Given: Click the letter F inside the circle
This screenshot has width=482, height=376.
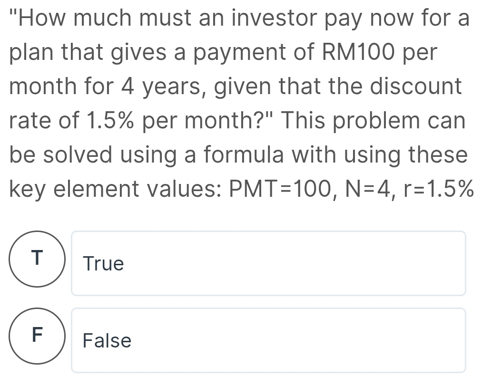Looking at the screenshot, I should pyautogui.click(x=38, y=335).
